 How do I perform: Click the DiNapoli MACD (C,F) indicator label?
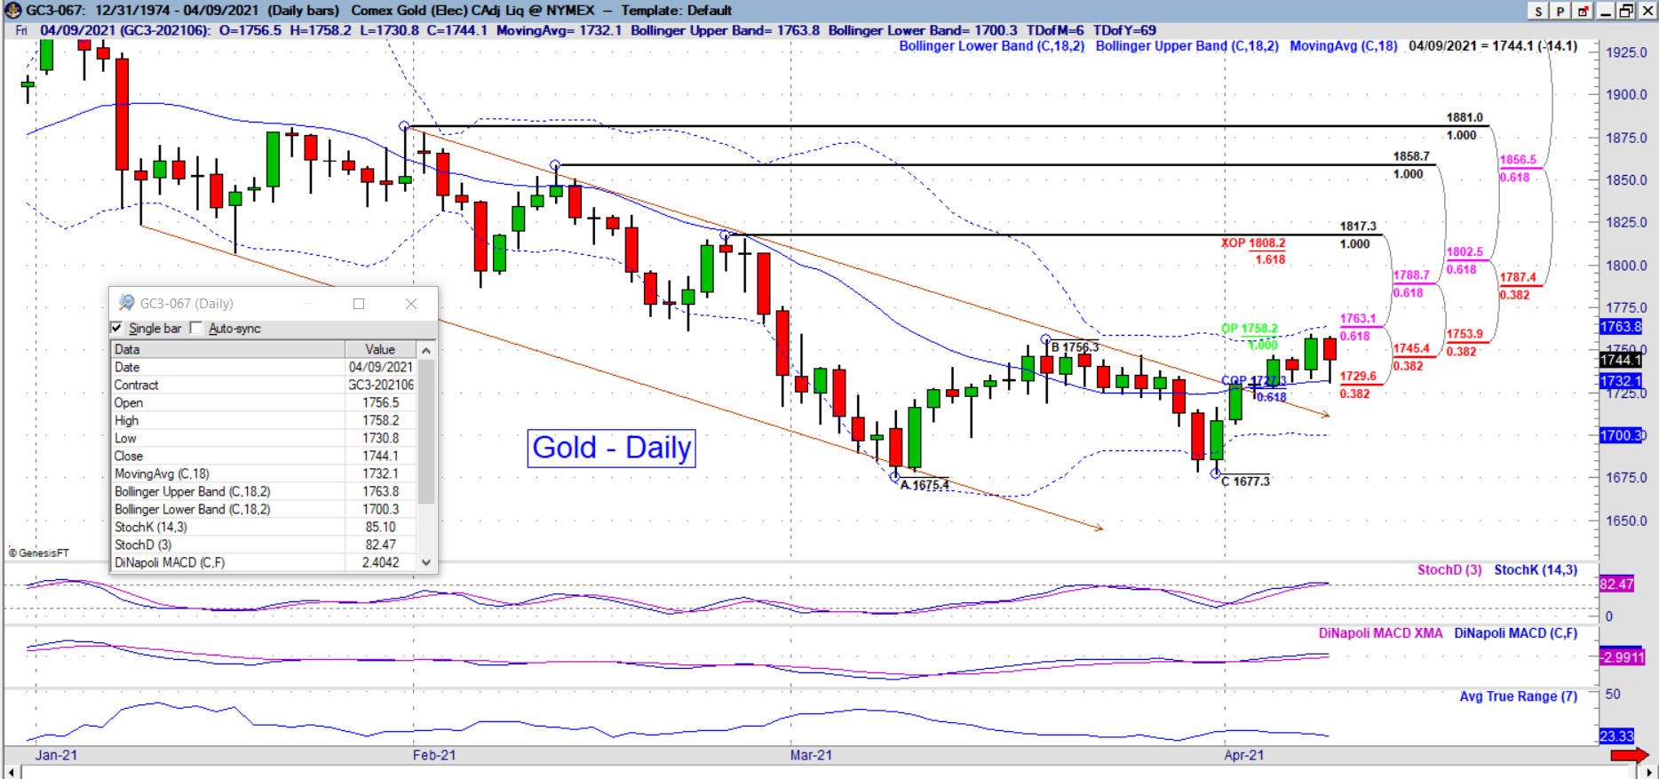(1515, 633)
